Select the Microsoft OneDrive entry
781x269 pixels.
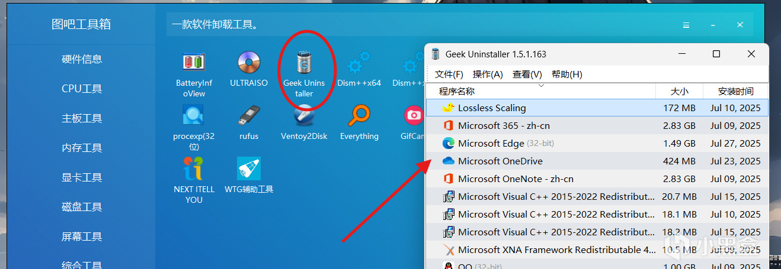pos(597,161)
